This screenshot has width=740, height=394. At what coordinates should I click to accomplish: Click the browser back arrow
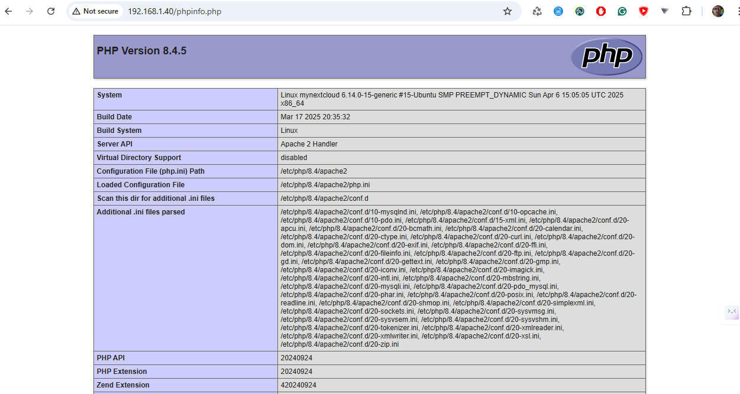[x=9, y=11]
